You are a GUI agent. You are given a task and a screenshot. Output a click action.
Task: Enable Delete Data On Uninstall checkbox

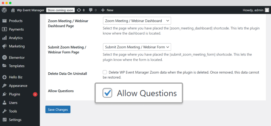click(105, 72)
